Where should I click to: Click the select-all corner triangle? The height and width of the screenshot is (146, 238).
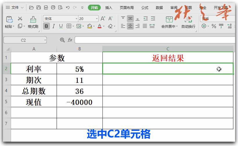[8, 49]
